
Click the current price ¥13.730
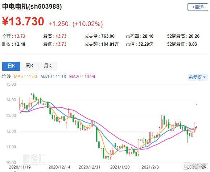click(x=23, y=21)
